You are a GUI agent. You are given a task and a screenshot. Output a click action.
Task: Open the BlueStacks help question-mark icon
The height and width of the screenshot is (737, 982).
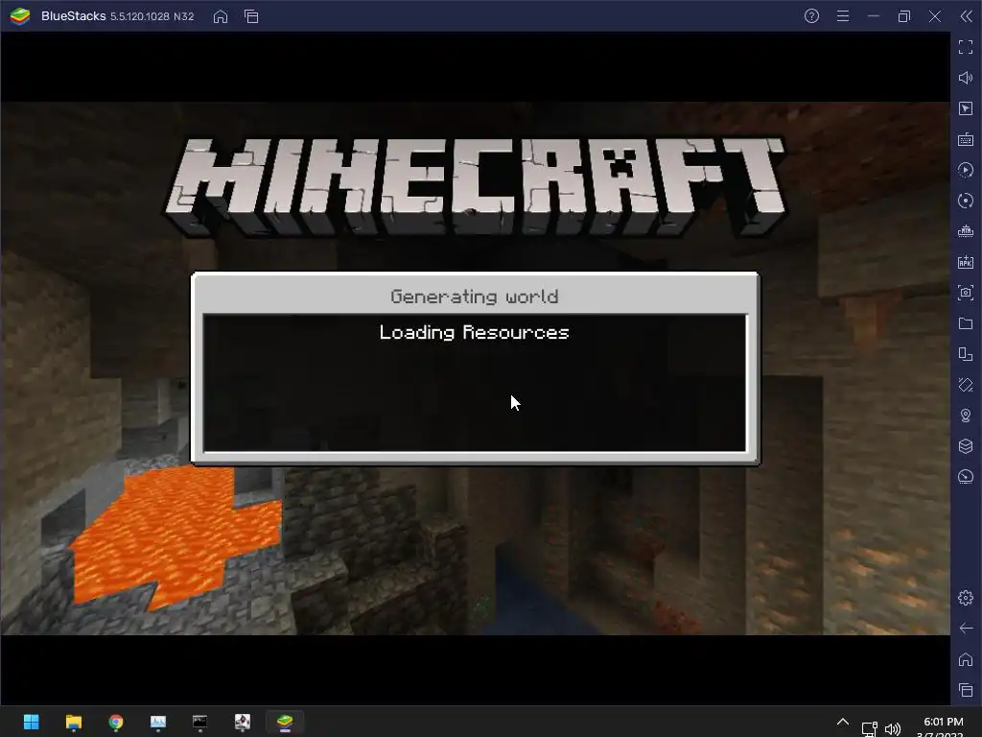pos(811,16)
